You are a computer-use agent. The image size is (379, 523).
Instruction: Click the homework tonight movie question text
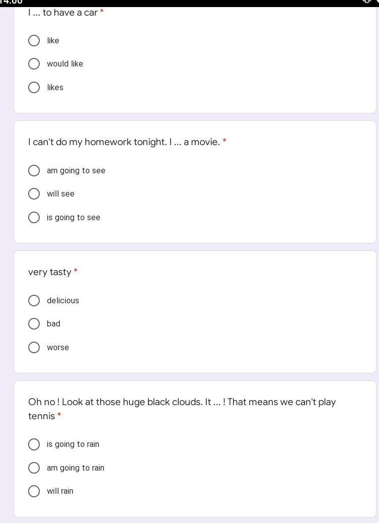(x=124, y=142)
